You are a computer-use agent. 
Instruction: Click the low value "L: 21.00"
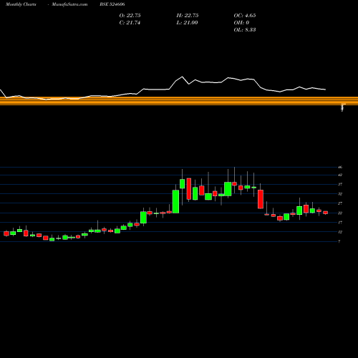point(187,23)
